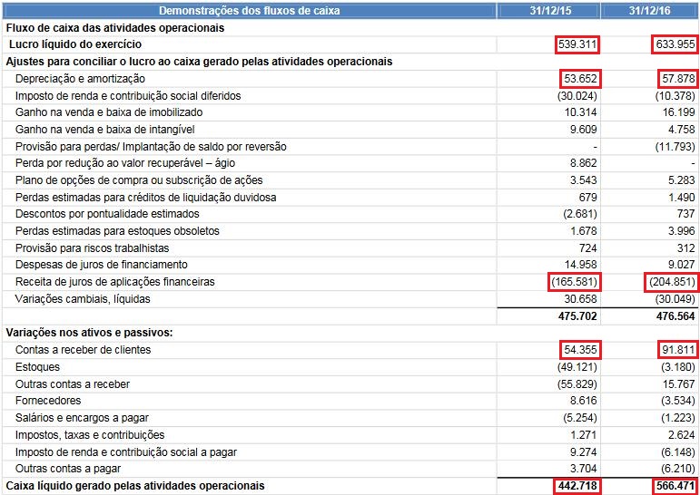Click the value (2.681)
This screenshot has width=700, height=495.
coord(580,214)
